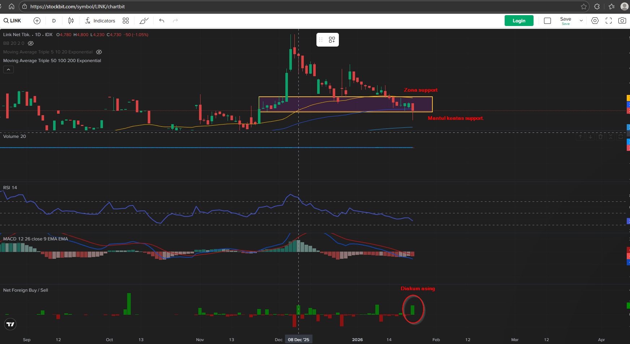
Task: Delete the Volume pane with trash icon
Action: [600, 137]
